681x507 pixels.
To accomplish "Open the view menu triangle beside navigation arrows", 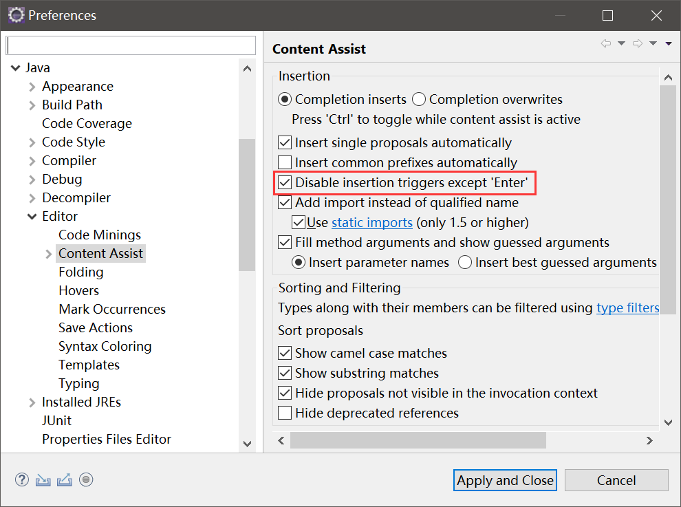I will click(669, 43).
